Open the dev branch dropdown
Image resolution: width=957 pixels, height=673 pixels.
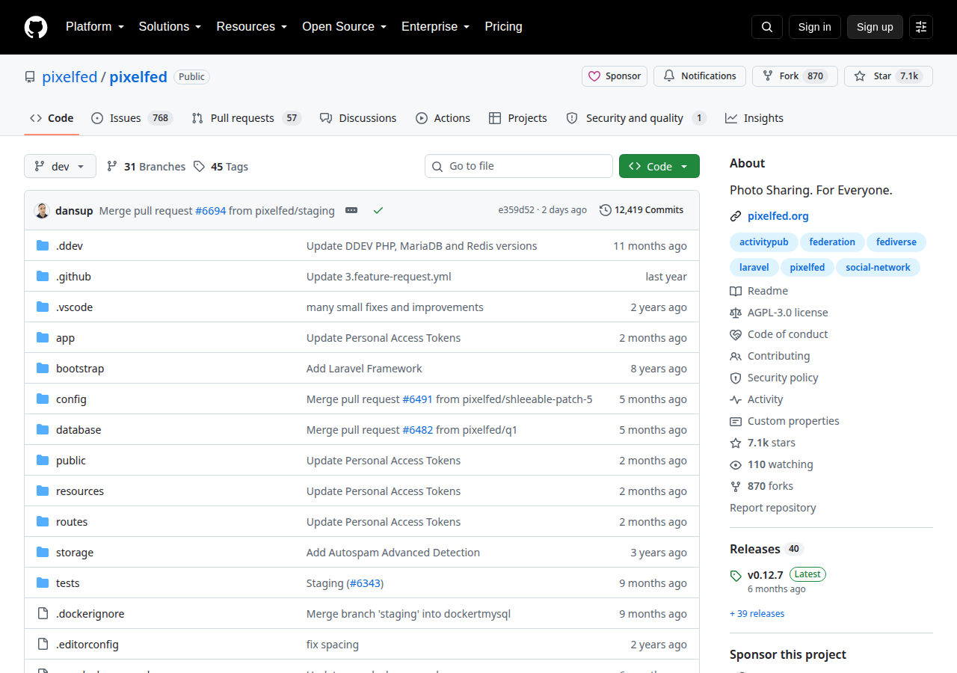point(60,166)
